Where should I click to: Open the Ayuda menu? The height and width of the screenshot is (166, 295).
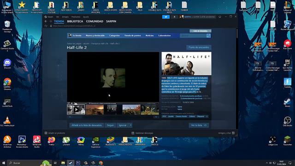86,17
